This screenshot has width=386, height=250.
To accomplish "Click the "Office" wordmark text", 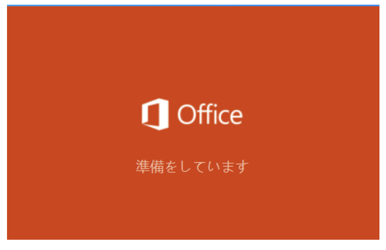I will (x=210, y=114).
